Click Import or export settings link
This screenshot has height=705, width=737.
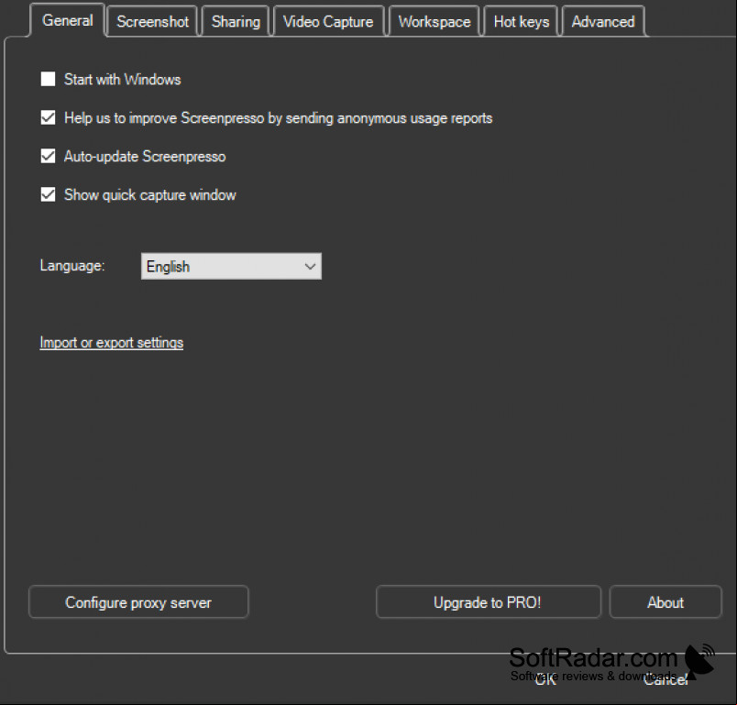pos(112,343)
